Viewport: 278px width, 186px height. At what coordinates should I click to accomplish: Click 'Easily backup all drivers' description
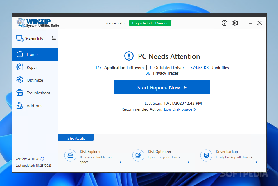click(x=234, y=157)
